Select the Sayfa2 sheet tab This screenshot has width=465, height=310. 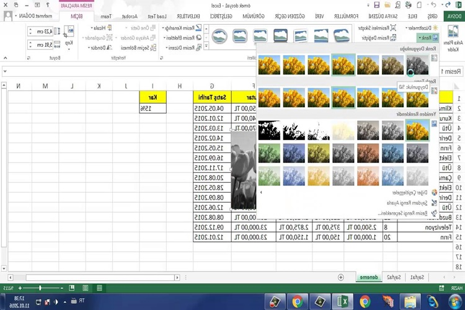(394, 277)
